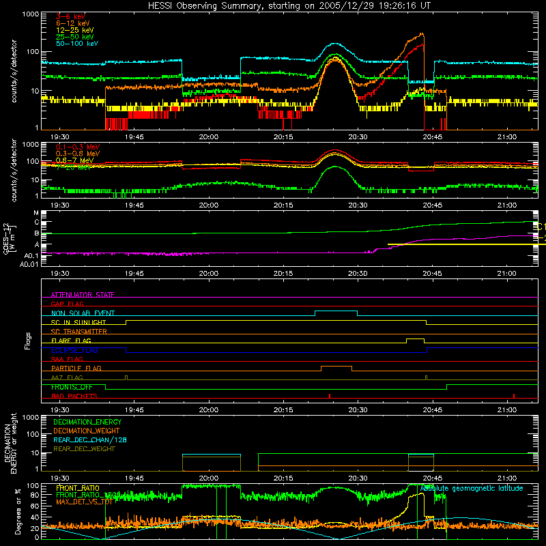Viewport: 546px width, 546px height.
Task: Click the A0.1 tick label on GOES axis
Action: coord(31,256)
